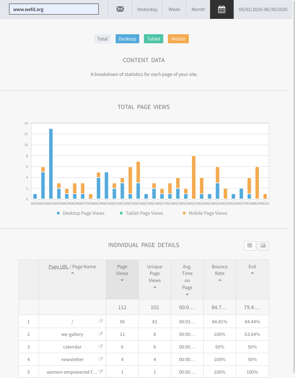Open newsletter page external link icon
This screenshot has width=295, height=378.
click(x=101, y=359)
